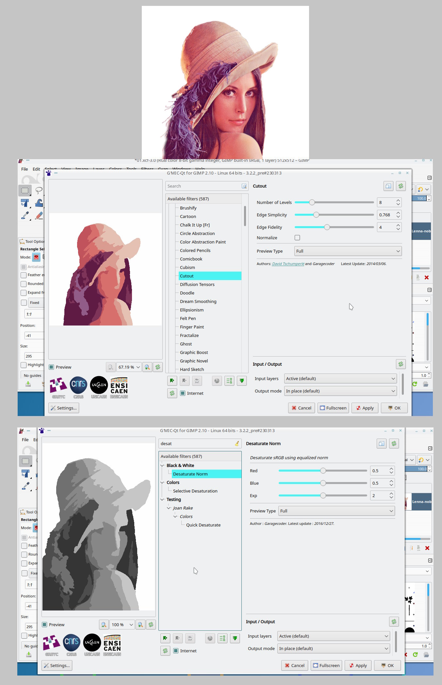Viewport: 442px width, 685px height.
Task: Open 100 % zoom level dropdown
Action: pyautogui.click(x=122, y=625)
